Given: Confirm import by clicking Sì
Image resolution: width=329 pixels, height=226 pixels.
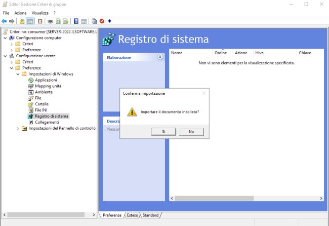Looking at the screenshot, I should pyautogui.click(x=163, y=131).
